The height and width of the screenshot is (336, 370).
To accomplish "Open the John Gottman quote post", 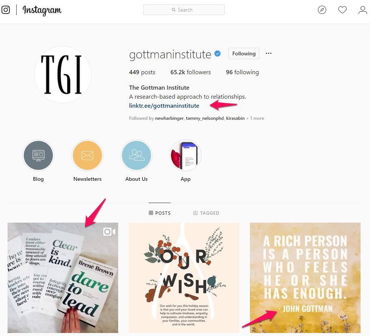I will point(305,278).
